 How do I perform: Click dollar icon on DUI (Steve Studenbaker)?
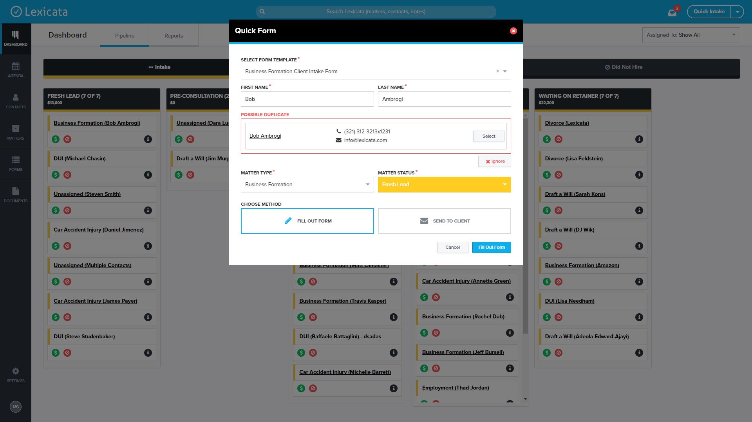56,353
